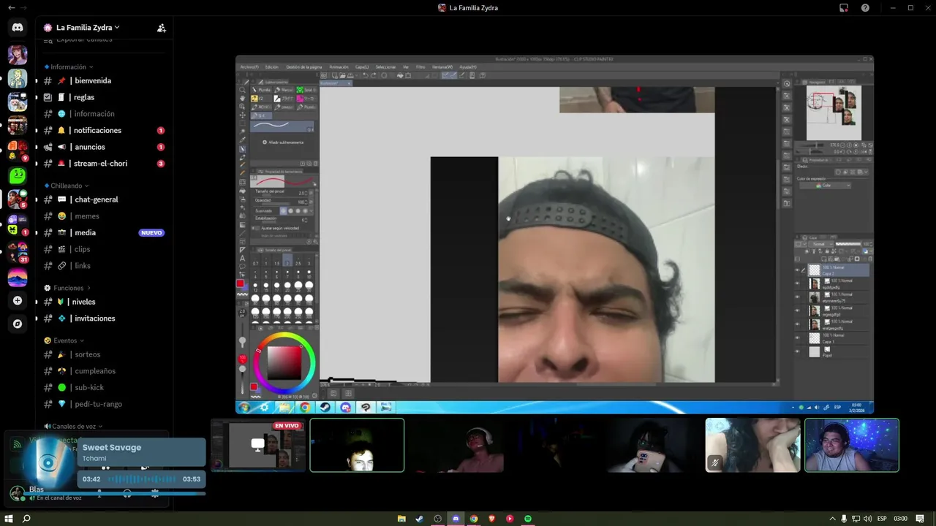Collapse the Chilleando category
The image size is (936, 526).
[x=67, y=186]
